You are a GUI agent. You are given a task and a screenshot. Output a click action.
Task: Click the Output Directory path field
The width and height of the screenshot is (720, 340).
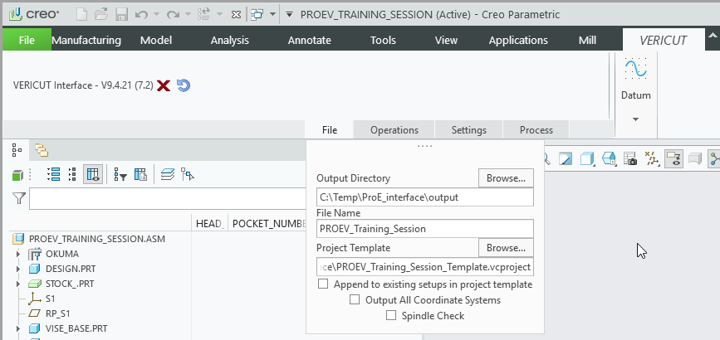point(425,197)
